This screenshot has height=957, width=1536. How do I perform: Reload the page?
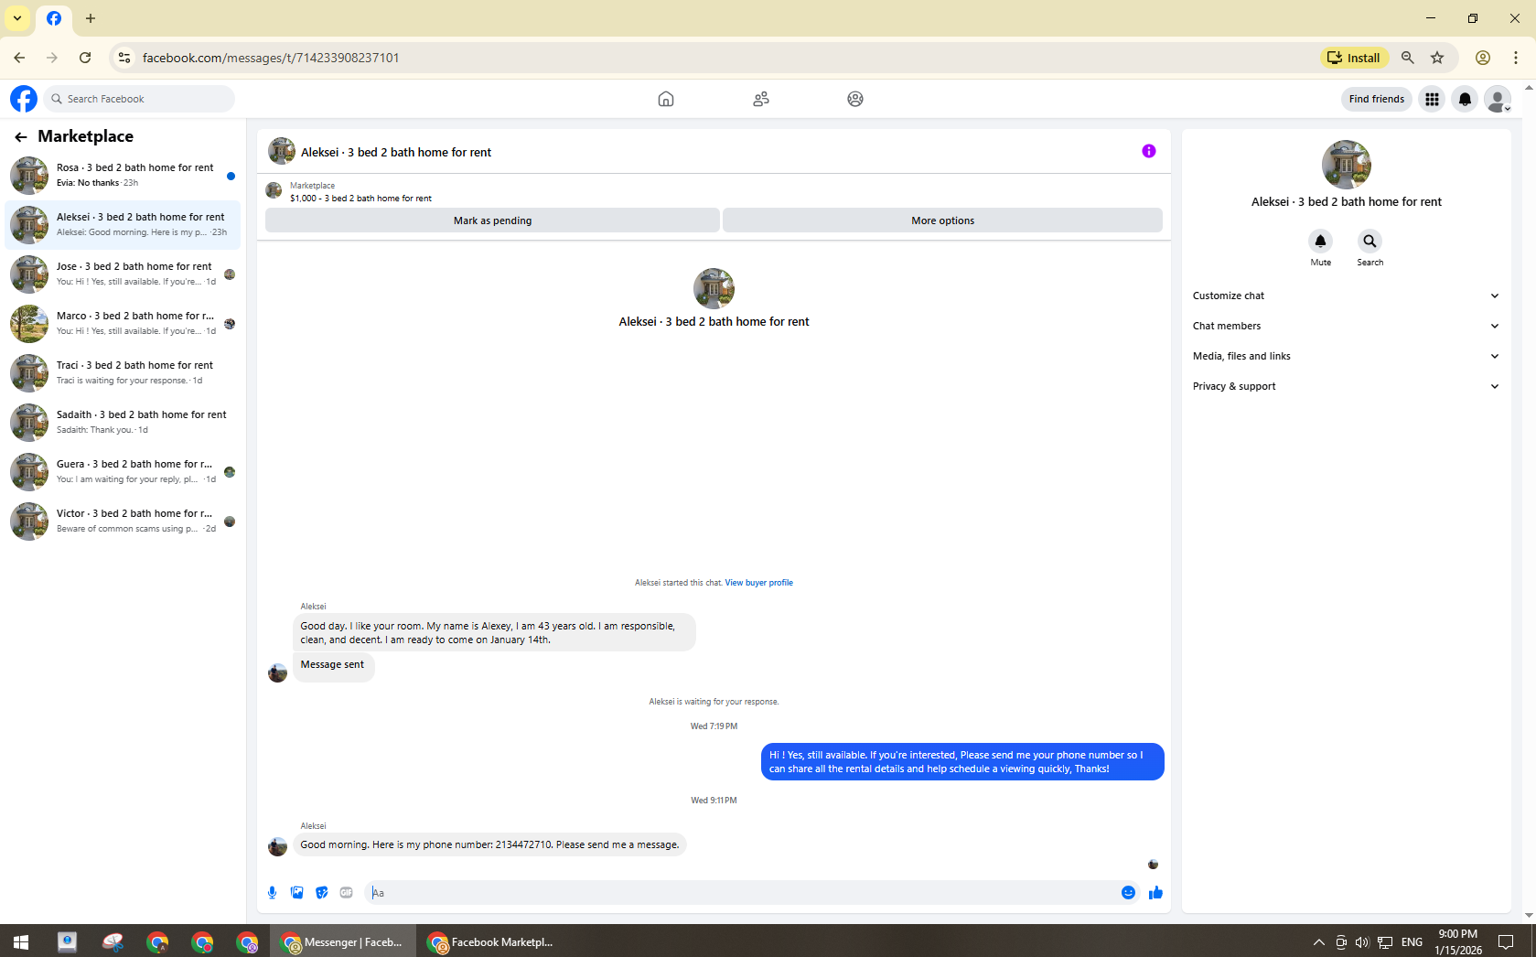pos(85,58)
